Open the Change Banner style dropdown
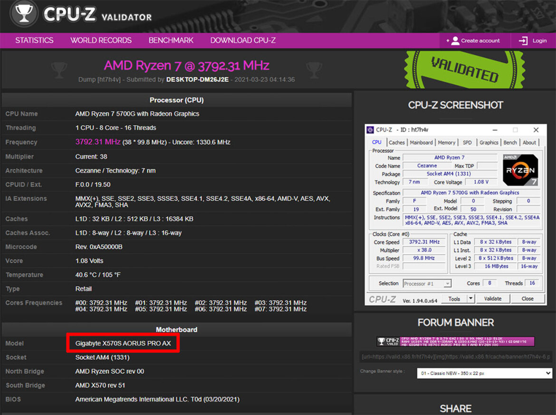This screenshot has height=415, width=556. point(484,373)
